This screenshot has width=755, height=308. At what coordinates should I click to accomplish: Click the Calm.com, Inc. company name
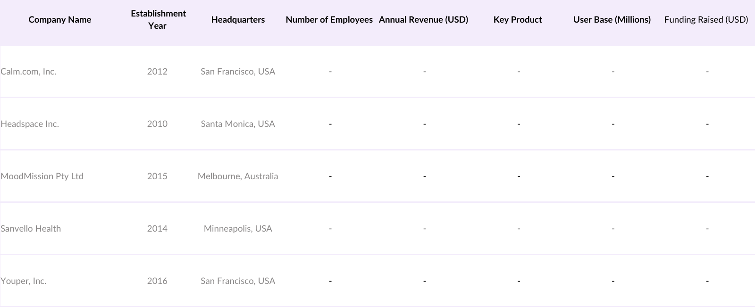pyautogui.click(x=29, y=72)
